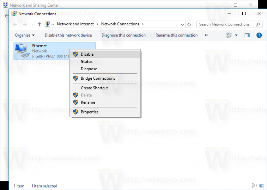267x190 pixels.
Task: Choose Bridge Connections menu entry
Action: point(105,78)
